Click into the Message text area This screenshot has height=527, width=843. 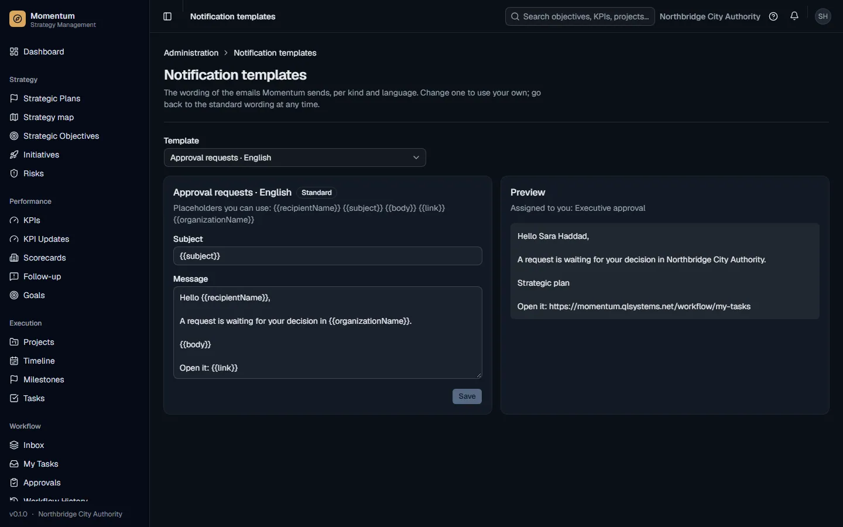click(x=328, y=333)
